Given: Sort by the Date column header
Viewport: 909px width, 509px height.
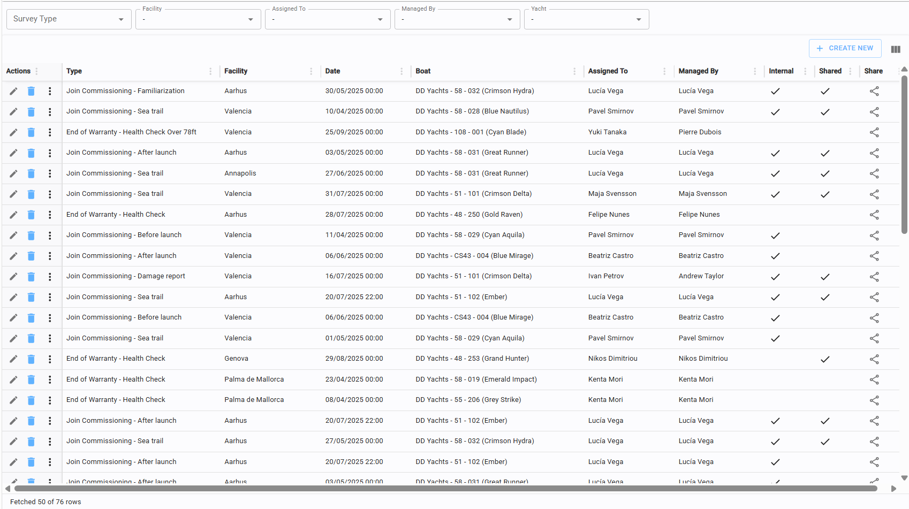Looking at the screenshot, I should coord(332,71).
